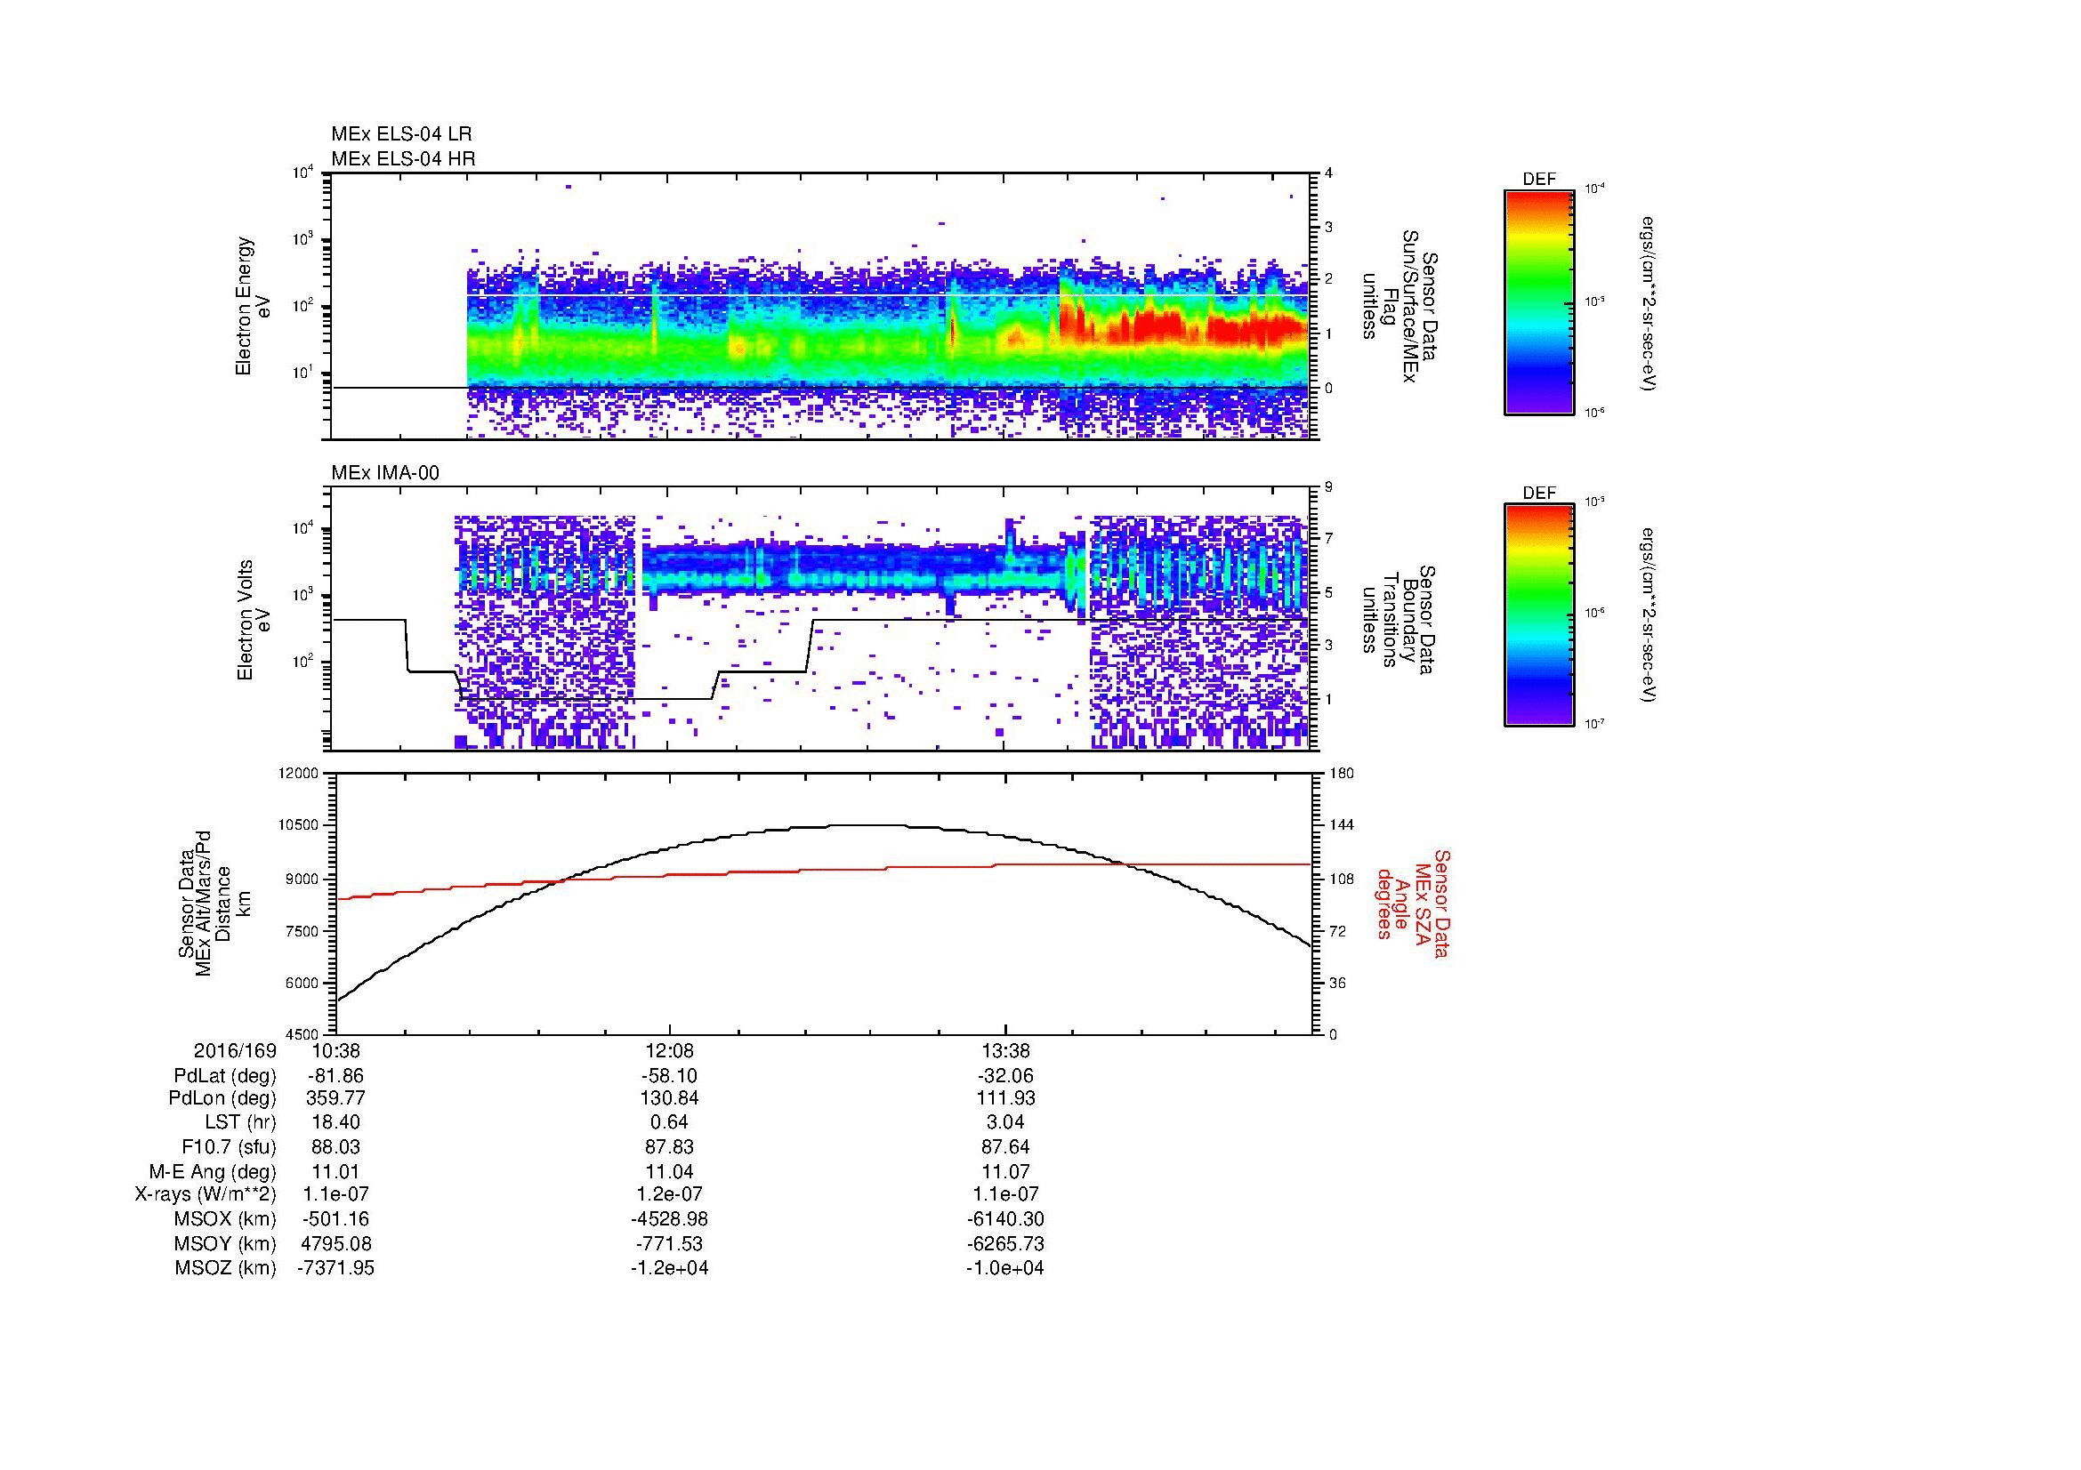Click the PdLon value '359.77'

tap(336, 1098)
